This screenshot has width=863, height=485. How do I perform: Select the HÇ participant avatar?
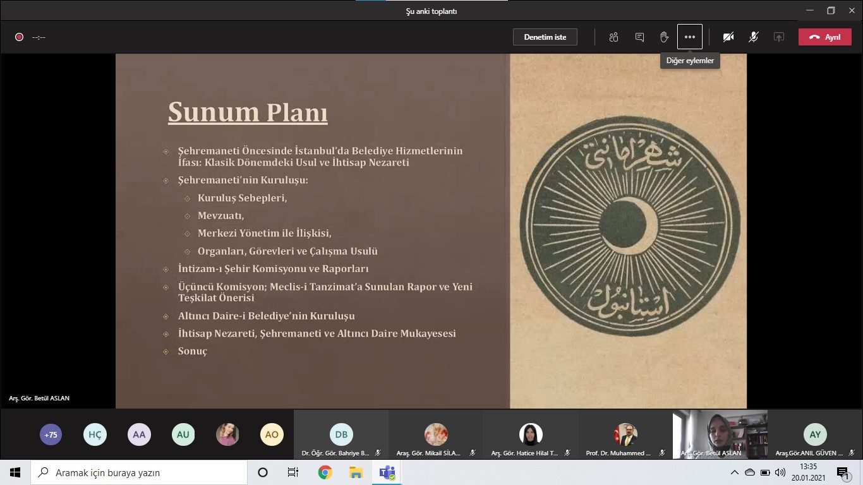(x=95, y=434)
